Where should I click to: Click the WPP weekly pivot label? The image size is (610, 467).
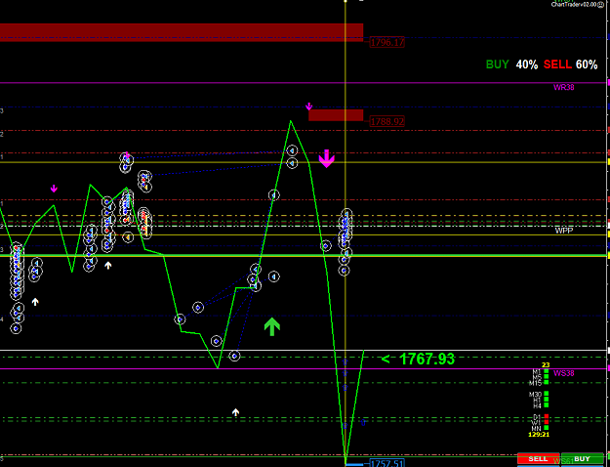pos(564,231)
